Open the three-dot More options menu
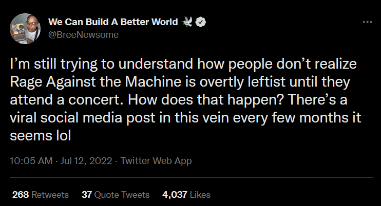Image resolution: width=381 pixels, height=206 pixels. click(x=367, y=22)
